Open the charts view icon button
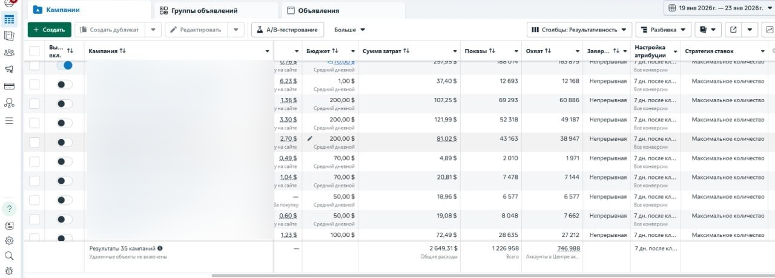775x278 pixels. (768, 30)
